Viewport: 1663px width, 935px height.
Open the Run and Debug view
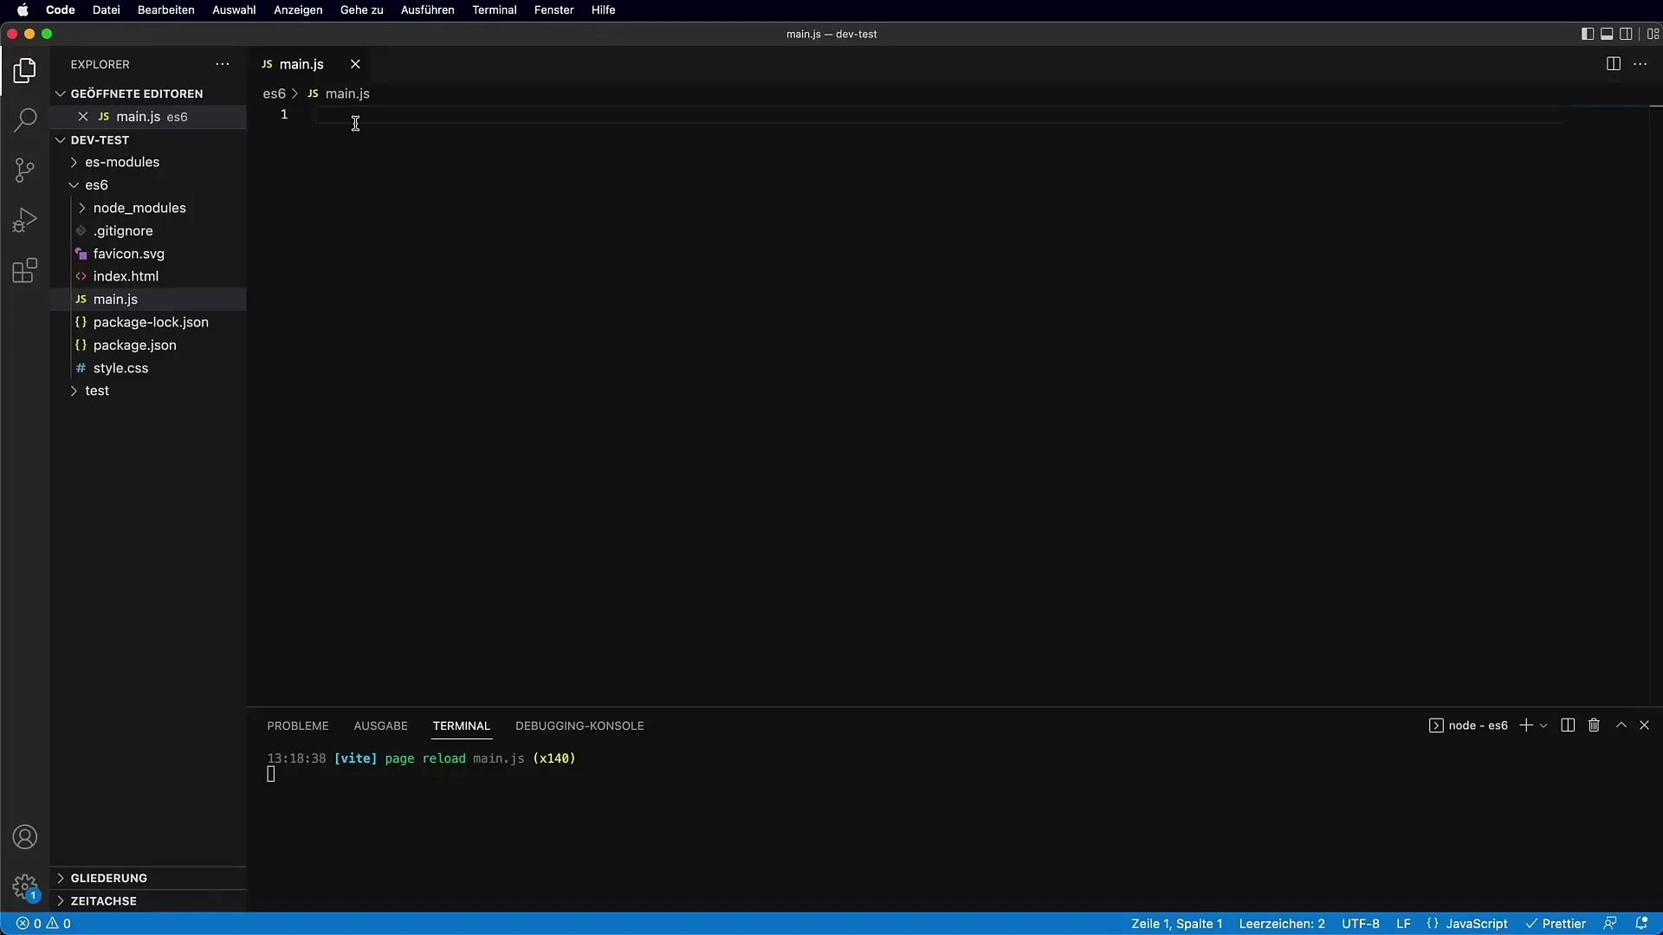point(25,220)
